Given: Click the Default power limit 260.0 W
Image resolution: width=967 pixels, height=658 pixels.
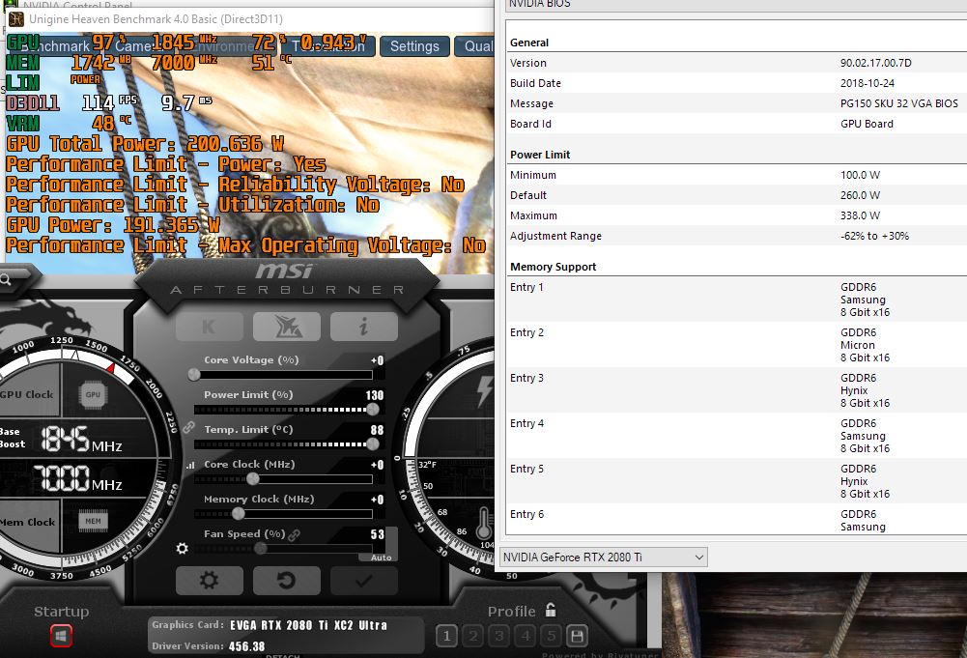Looking at the screenshot, I should point(861,195).
